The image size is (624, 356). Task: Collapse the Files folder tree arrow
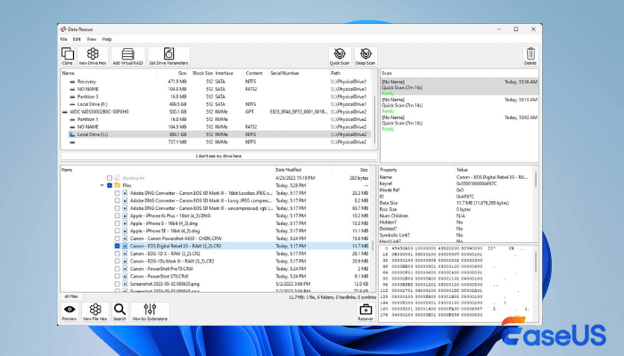click(x=102, y=185)
